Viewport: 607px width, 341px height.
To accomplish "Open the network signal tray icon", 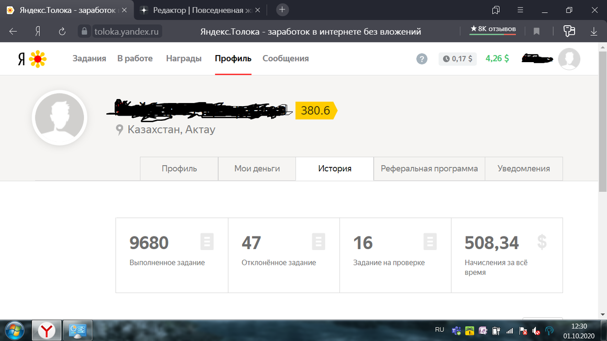I will coord(509,331).
